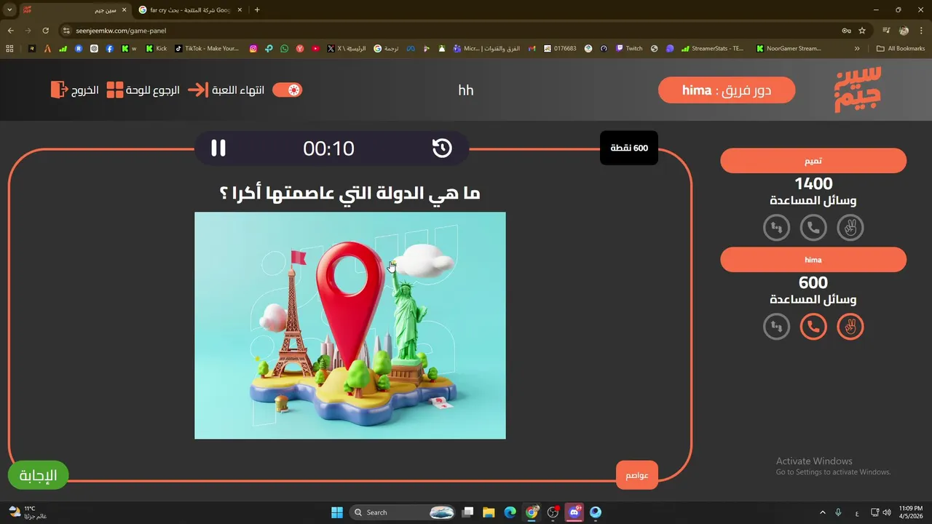Open the password key icon in address bar

pos(846,31)
